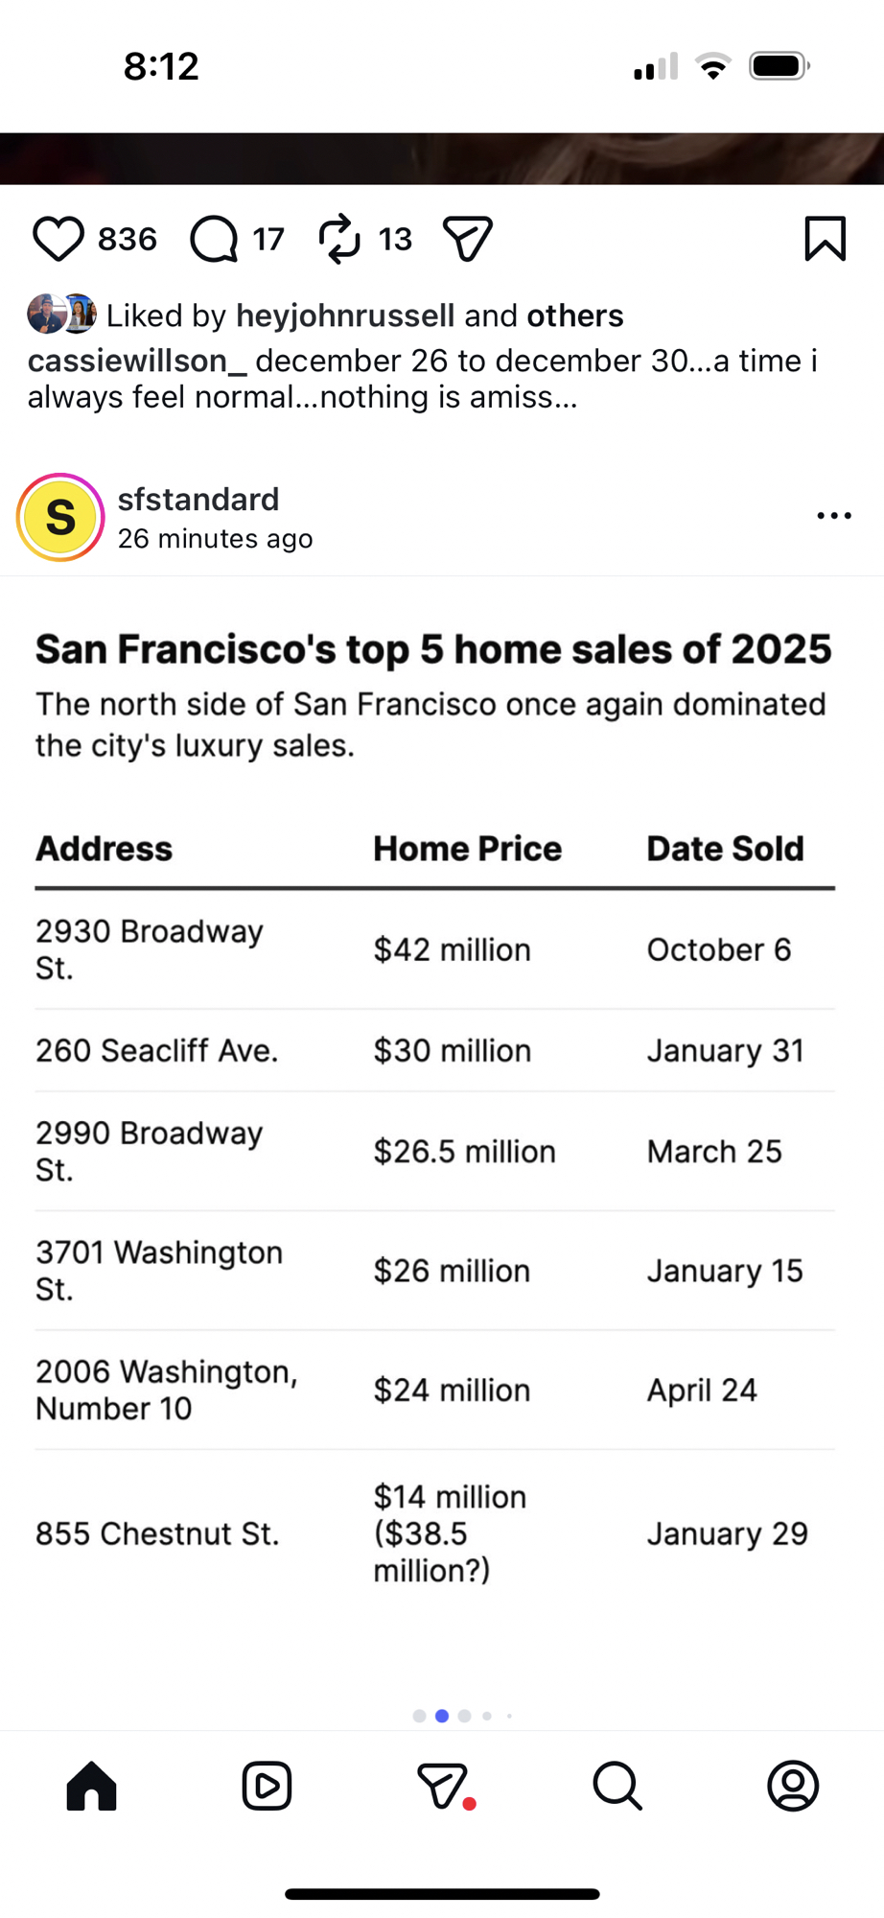This screenshot has width=884, height=1918.
Task: Share post with paper plane icon
Action: coord(468,239)
